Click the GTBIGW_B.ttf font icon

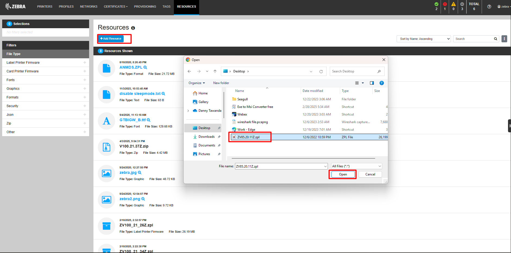(x=106, y=121)
